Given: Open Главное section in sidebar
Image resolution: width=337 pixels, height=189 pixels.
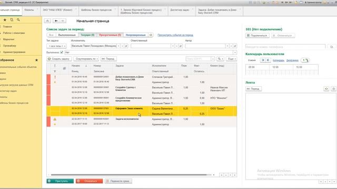Looking at the screenshot, I should tap(7, 27).
